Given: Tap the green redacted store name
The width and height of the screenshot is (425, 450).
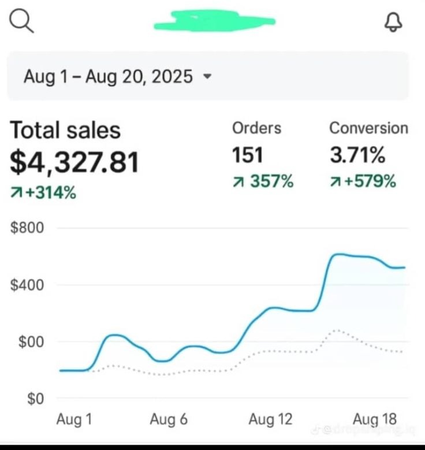Looking at the screenshot, I should pyautogui.click(x=214, y=20).
